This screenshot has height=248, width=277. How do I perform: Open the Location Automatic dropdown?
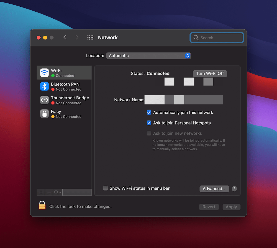tap(148, 56)
